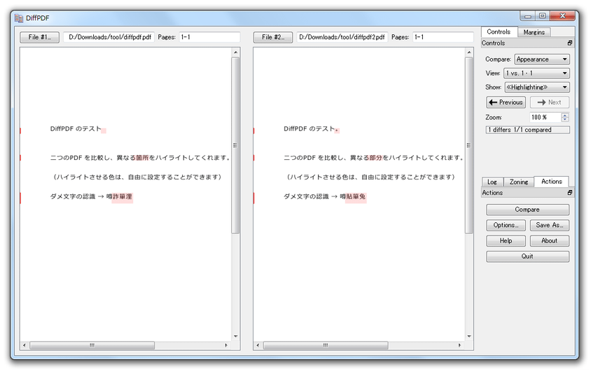Screen dimensions: 591x371
Task: Open File #1 chooser
Action: coord(40,37)
